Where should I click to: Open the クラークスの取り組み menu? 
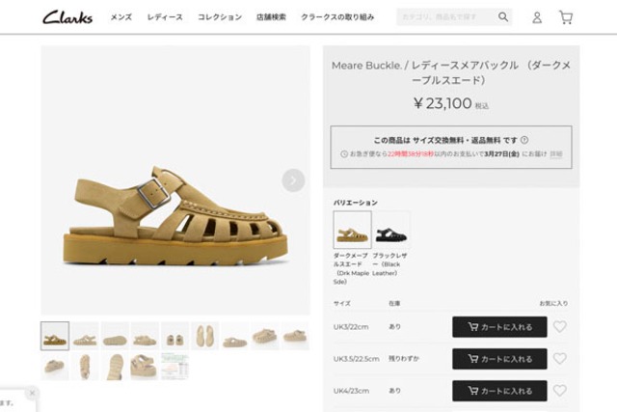(x=336, y=17)
